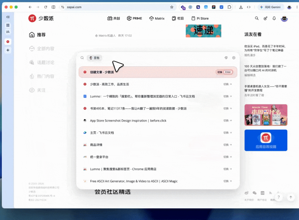Viewport: 299px width, 220px height.
Task: Select 少数派 - 高效工作，品质生活 result
Action: click(x=158, y=84)
